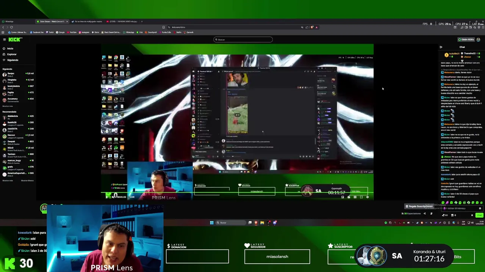
Task: Open Nexxuz recommended channel
Action: (18, 136)
